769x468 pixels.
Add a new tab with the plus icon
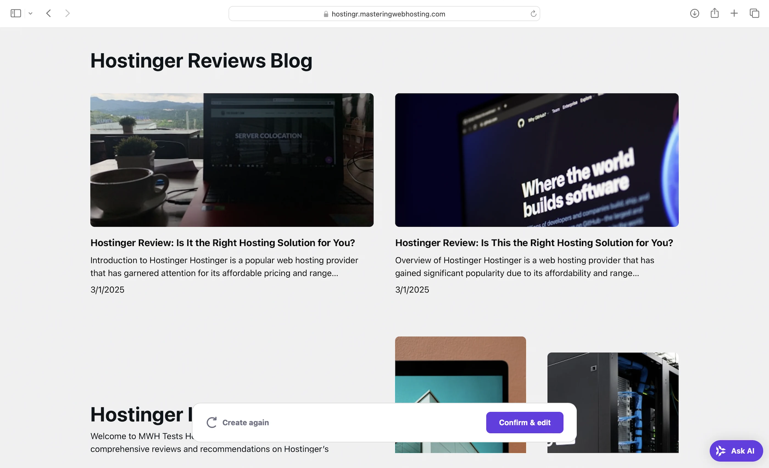coord(734,13)
